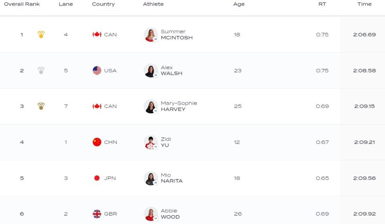Image resolution: width=385 pixels, height=224 pixels.
Task: Click the China flag icon next to CHN
Action: [97, 142]
